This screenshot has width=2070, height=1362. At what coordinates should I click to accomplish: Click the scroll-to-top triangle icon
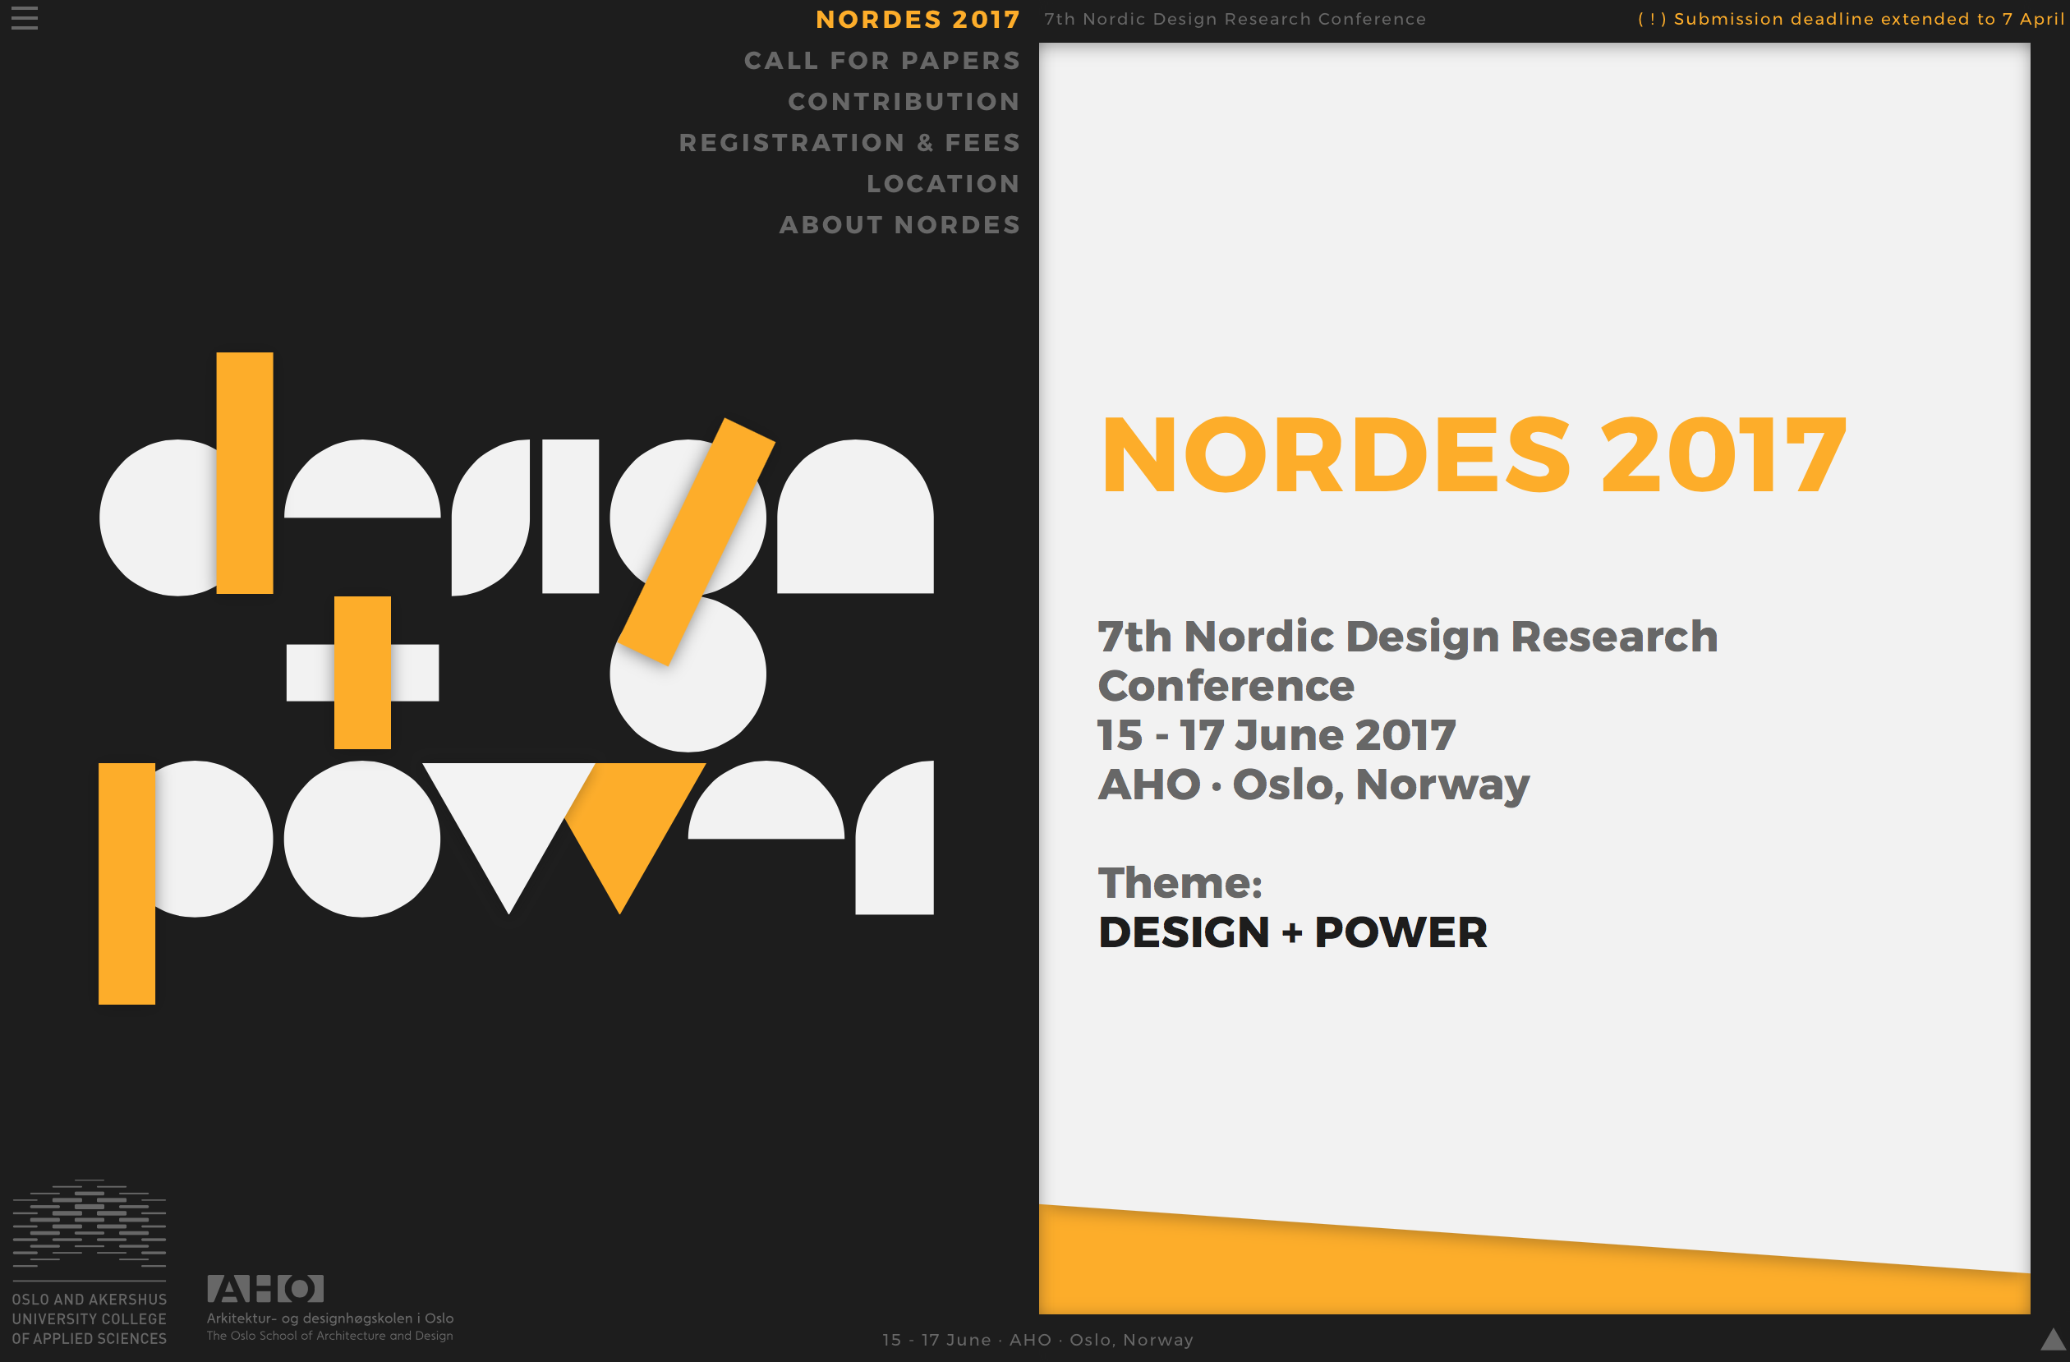pyautogui.click(x=2054, y=1339)
